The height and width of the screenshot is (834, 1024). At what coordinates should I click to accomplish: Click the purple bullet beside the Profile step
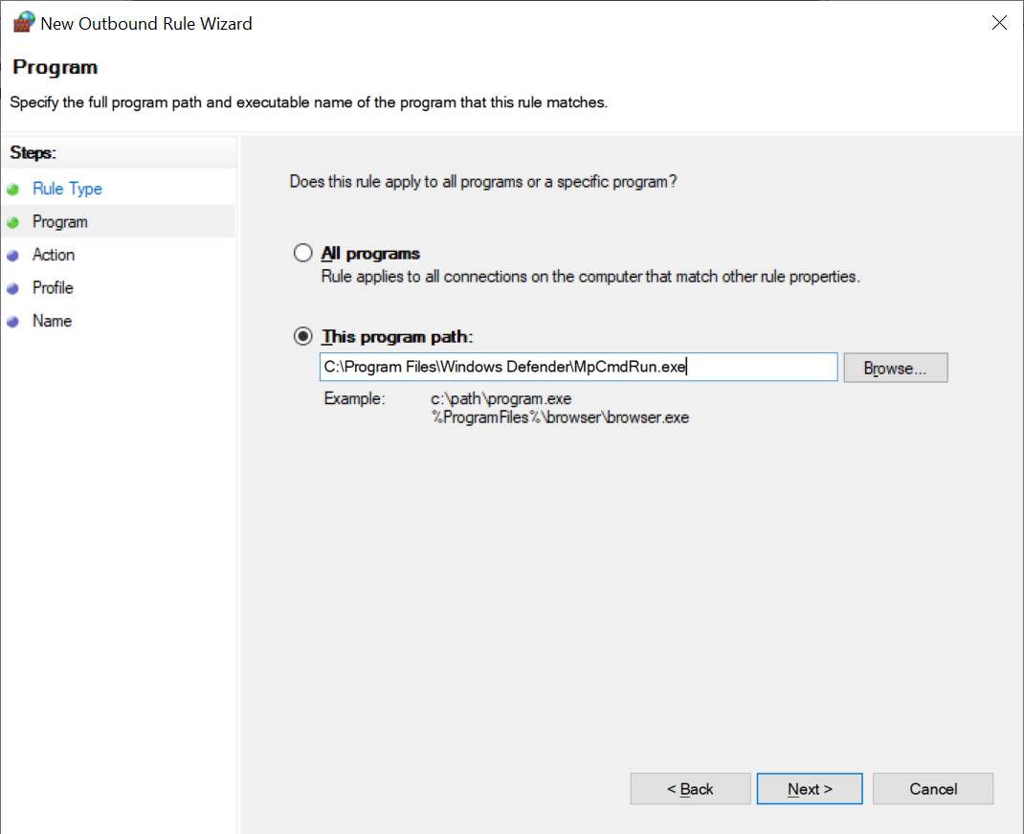12,288
